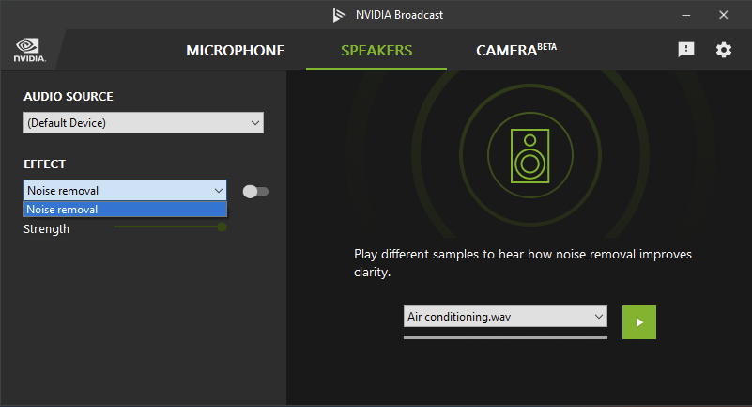Click the green speaker illustration icon
The image size is (752, 407).
pos(529,156)
